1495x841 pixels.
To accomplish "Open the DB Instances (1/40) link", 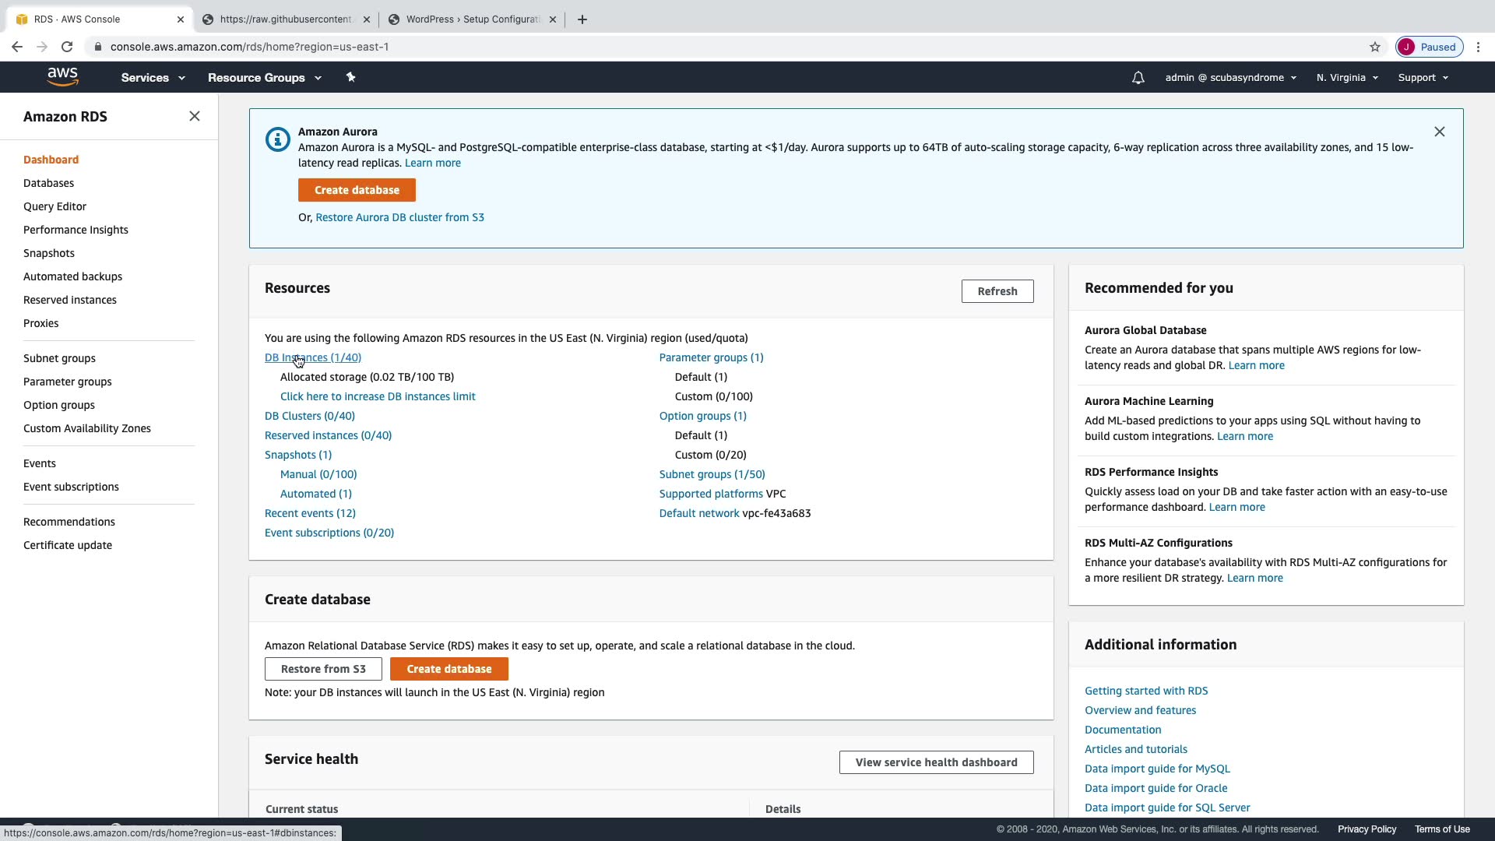I will pos(313,357).
